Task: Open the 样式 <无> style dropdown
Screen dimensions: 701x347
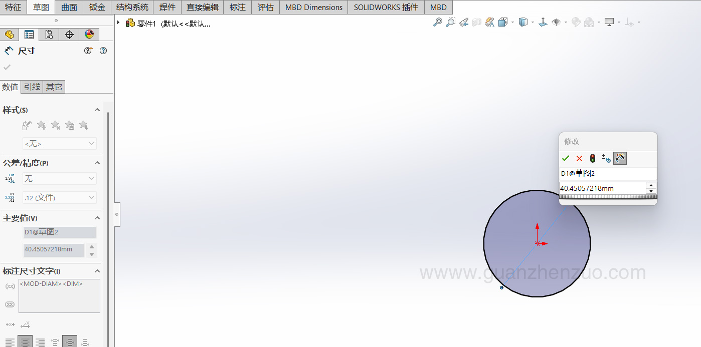Action: coord(60,144)
